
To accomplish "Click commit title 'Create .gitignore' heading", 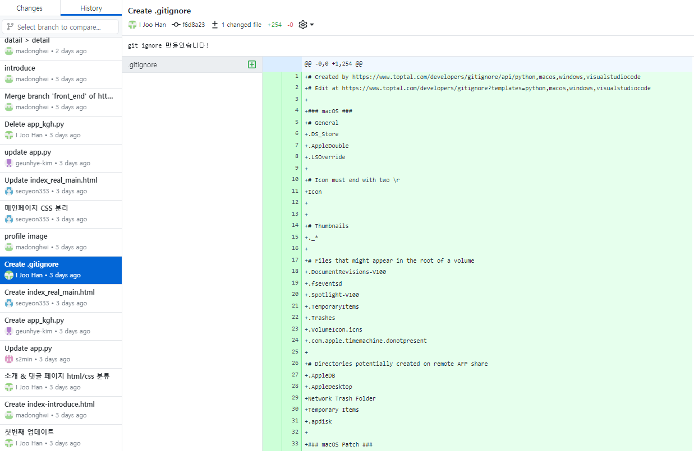I will (159, 10).
